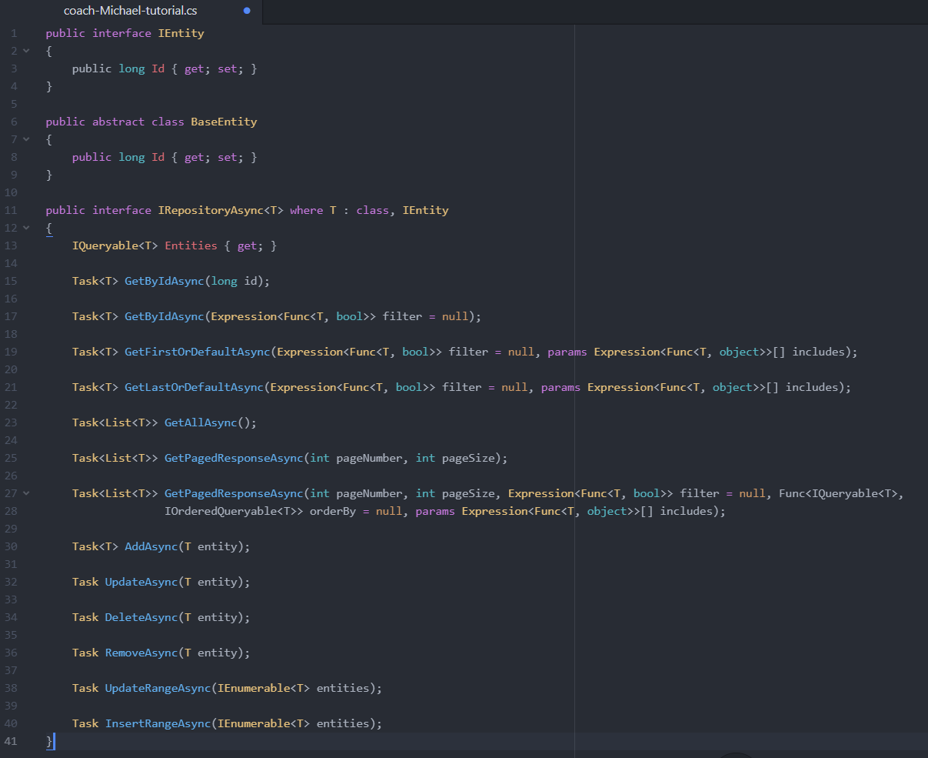Screen dimensions: 928x758
Task: Click 'abstract' keyword on line 6
Action: 118,122
